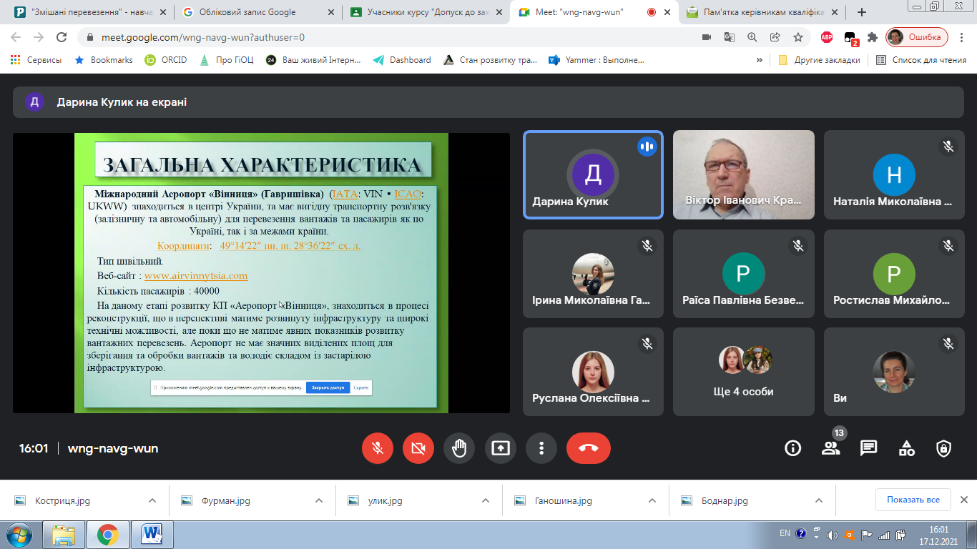Image resolution: width=977 pixels, height=549 pixels.
Task: Click the Показать все downloads button
Action: click(x=913, y=500)
